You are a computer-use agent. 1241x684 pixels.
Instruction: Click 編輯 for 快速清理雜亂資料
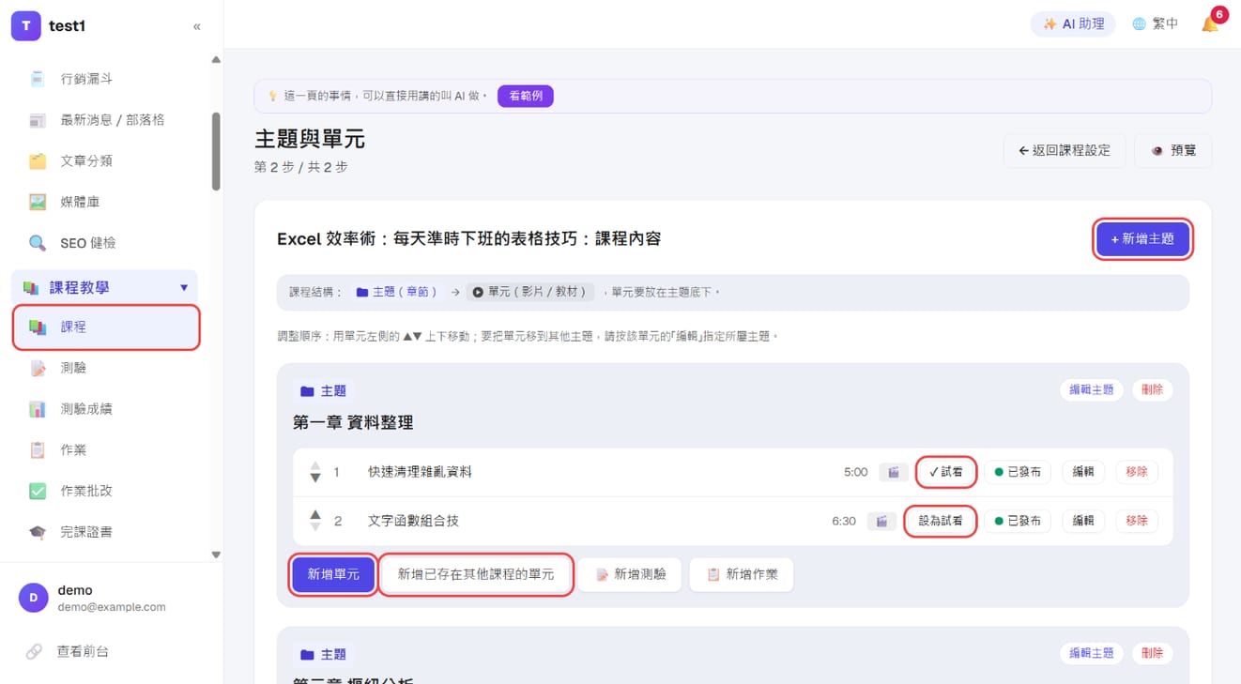(1083, 472)
